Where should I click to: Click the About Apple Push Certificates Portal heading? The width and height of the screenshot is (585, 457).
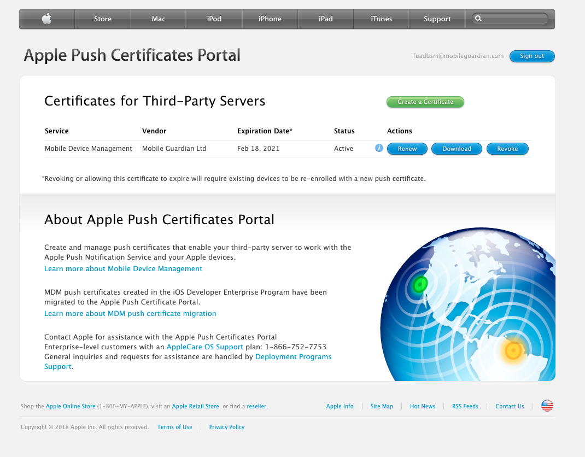(159, 219)
